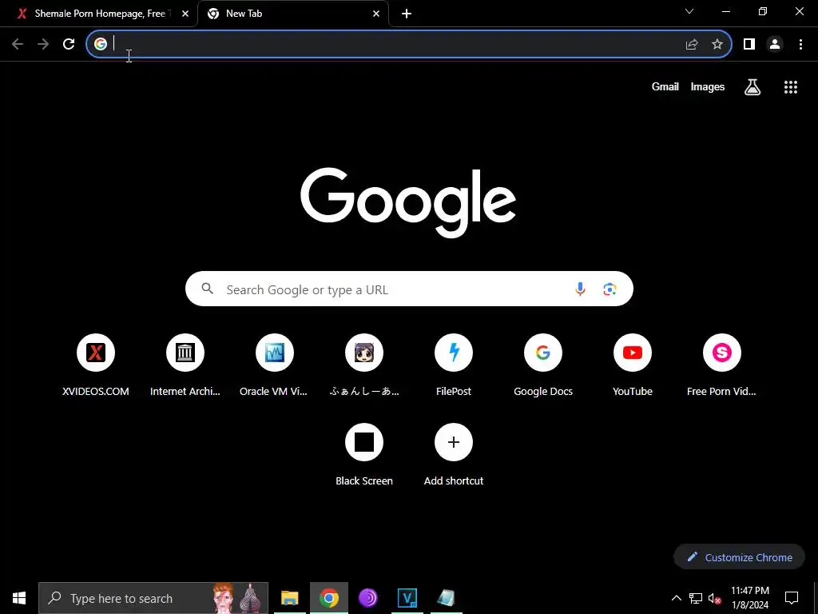The image size is (818, 614).
Task: Close the first browser tab
Action: tap(185, 14)
